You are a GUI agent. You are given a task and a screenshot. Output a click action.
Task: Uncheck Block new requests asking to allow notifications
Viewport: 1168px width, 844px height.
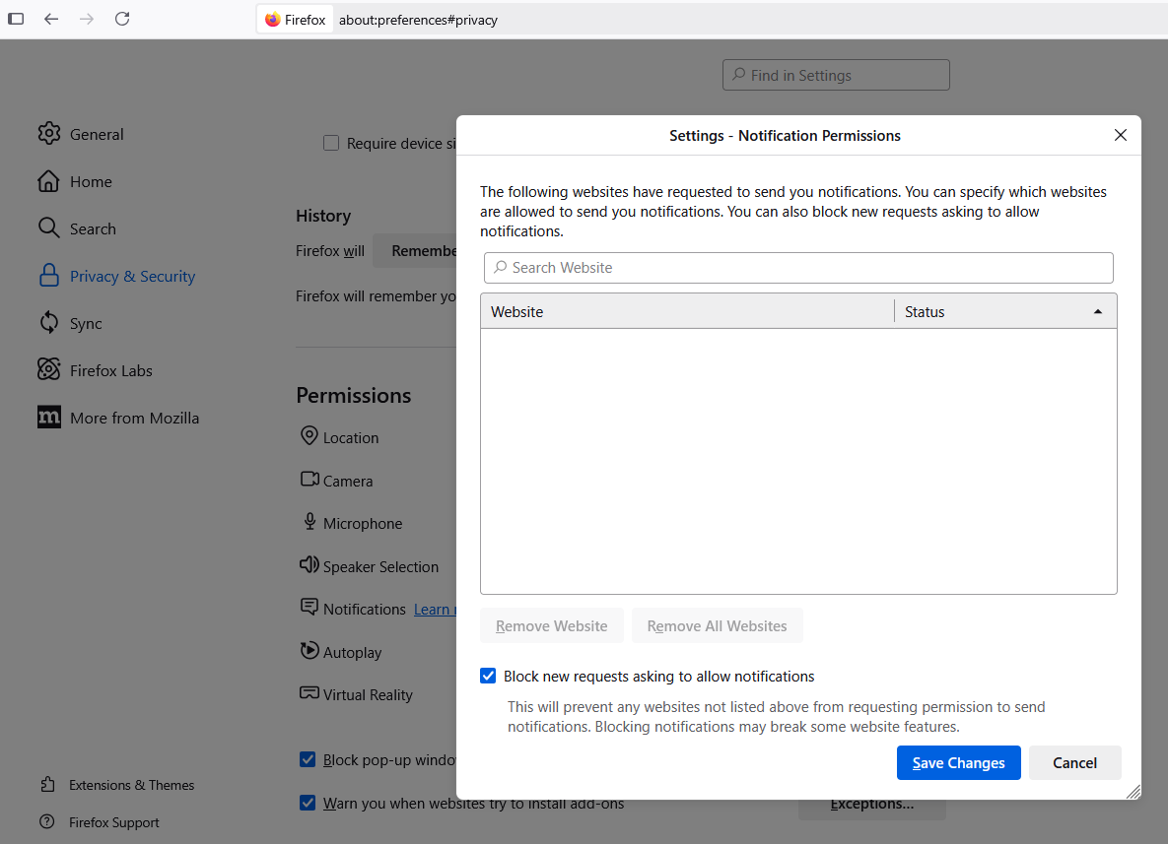coord(488,676)
